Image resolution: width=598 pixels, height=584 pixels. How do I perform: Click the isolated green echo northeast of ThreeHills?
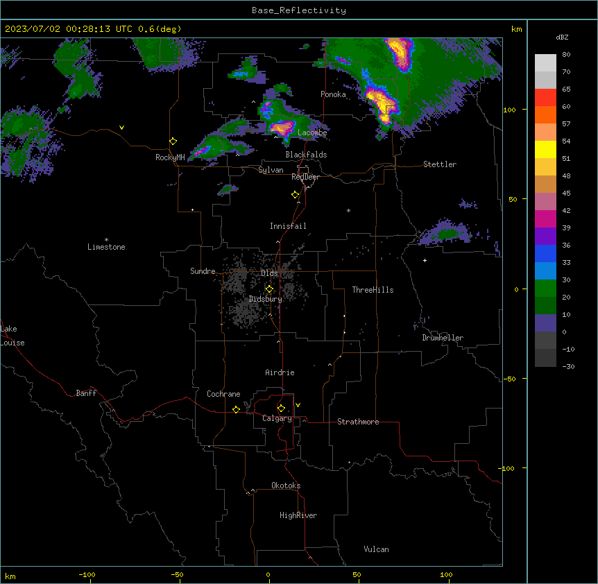[x=447, y=233]
